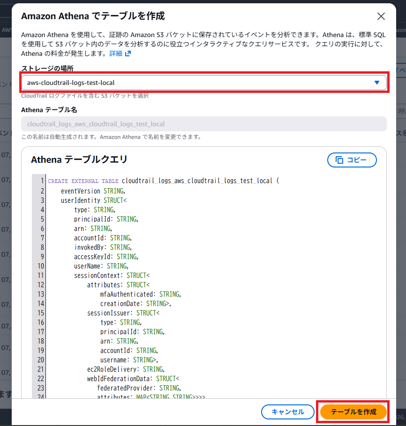Click the external link icon beside 詳細
406x426 pixels.
pos(128,53)
